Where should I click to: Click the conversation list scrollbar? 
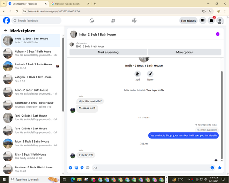pos(63,74)
